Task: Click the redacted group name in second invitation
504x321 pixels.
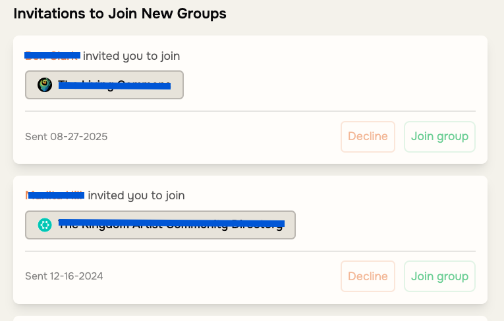Action: [x=171, y=225]
